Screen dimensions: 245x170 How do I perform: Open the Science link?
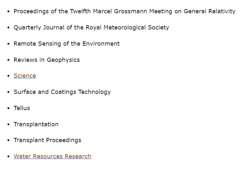tap(25, 76)
